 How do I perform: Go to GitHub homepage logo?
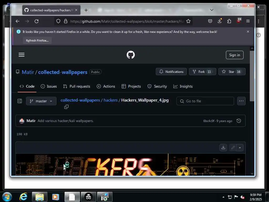click(131, 55)
